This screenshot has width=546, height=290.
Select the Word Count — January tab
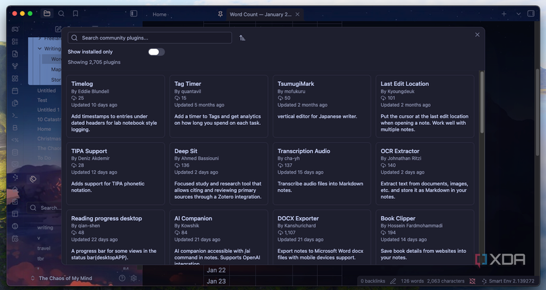coord(261,15)
